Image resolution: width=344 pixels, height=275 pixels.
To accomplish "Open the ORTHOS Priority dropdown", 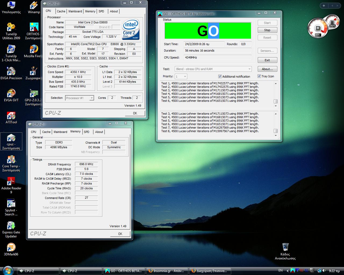I will click(181, 77).
